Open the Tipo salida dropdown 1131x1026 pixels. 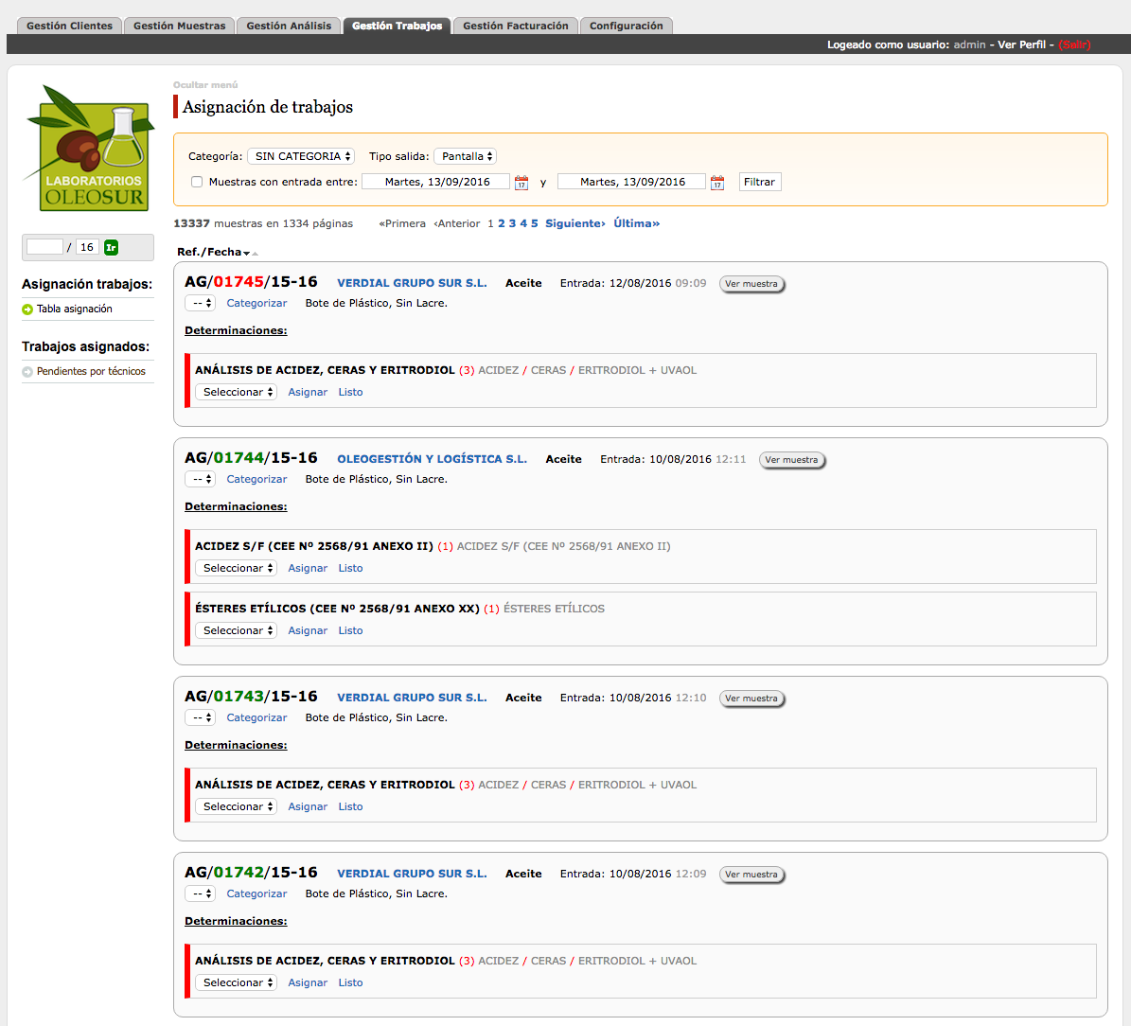pyautogui.click(x=466, y=156)
